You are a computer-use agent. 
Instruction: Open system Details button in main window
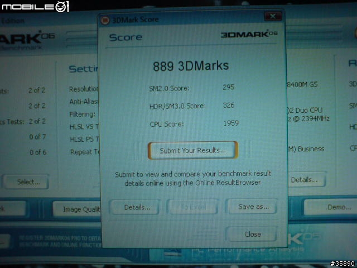[x=306, y=180]
